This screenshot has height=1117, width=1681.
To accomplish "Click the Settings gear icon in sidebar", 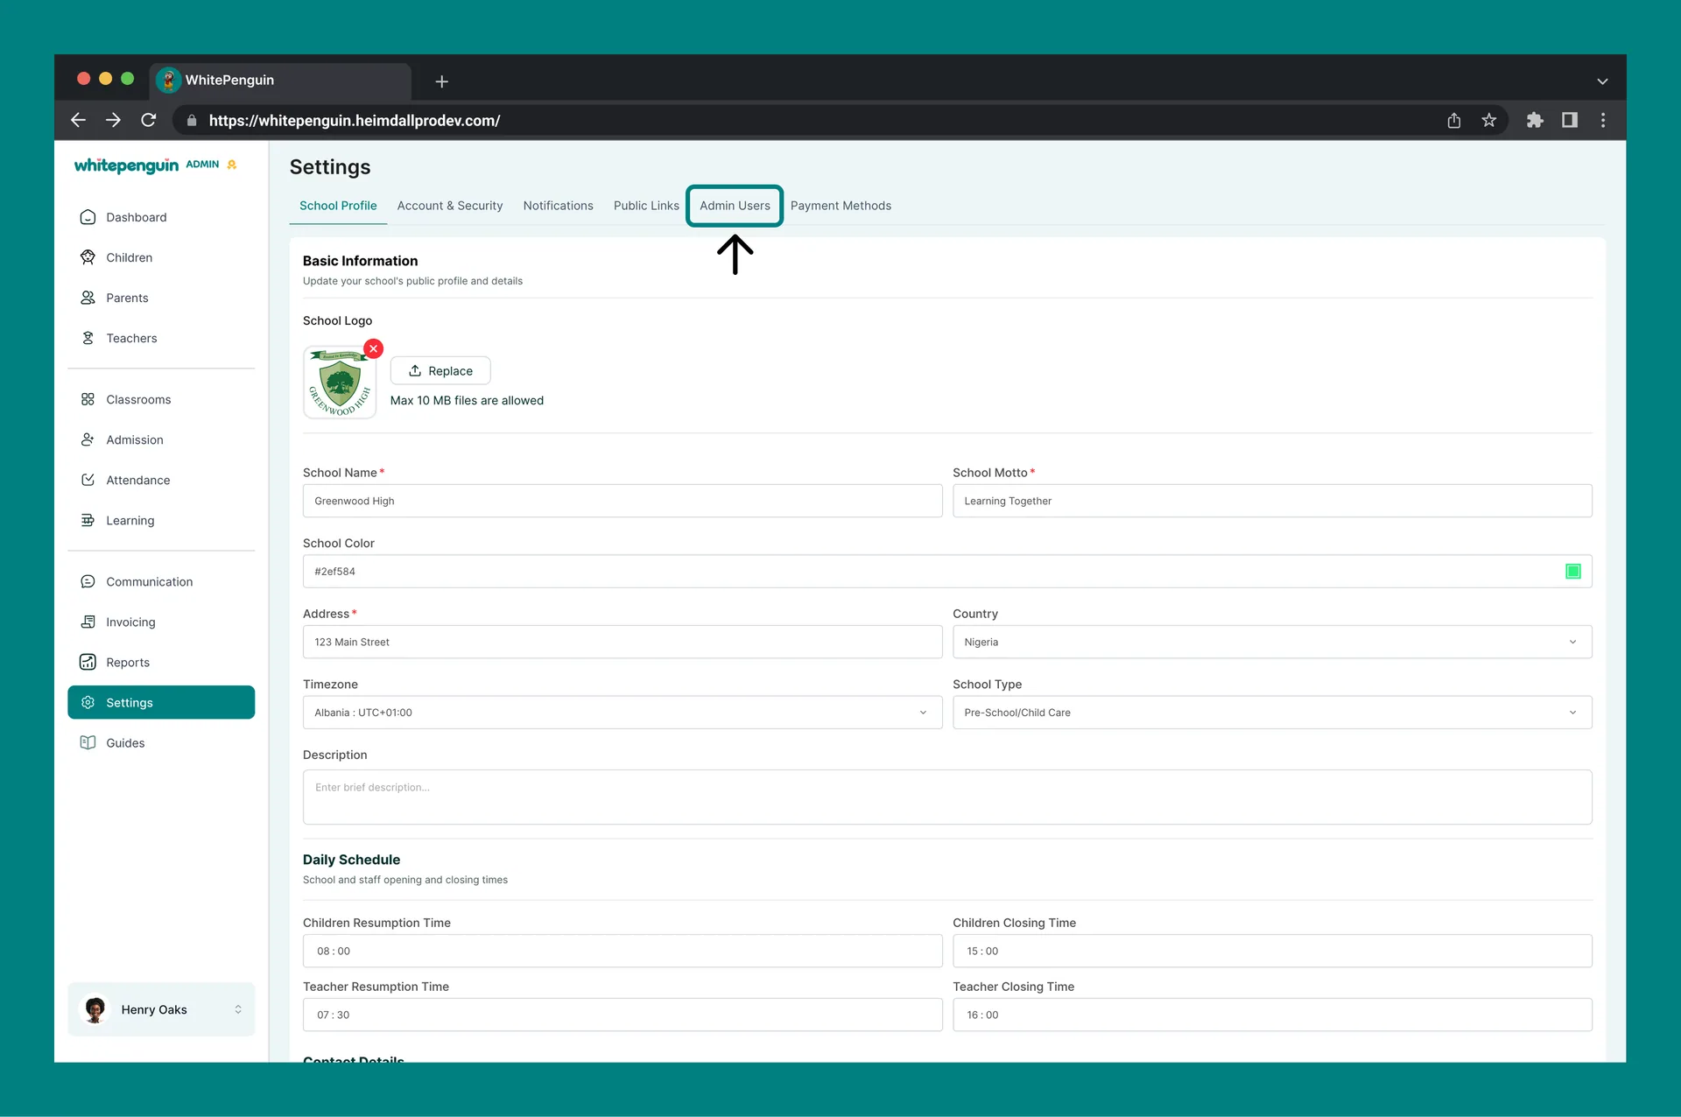I will point(88,702).
